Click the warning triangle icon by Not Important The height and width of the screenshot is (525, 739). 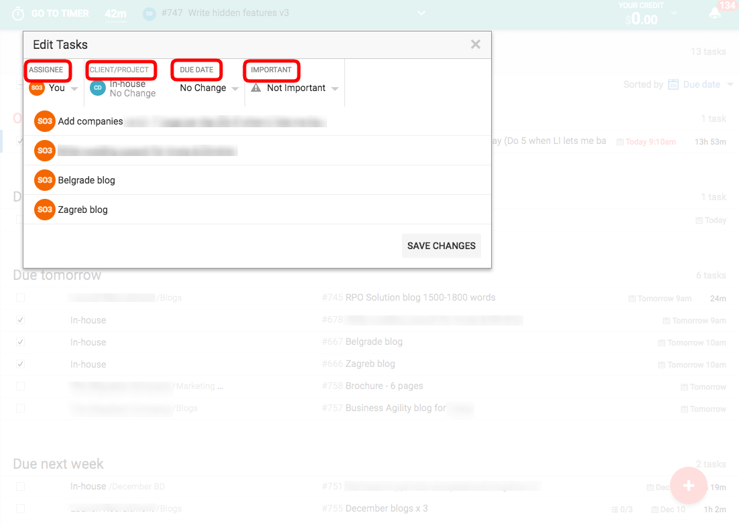[256, 88]
